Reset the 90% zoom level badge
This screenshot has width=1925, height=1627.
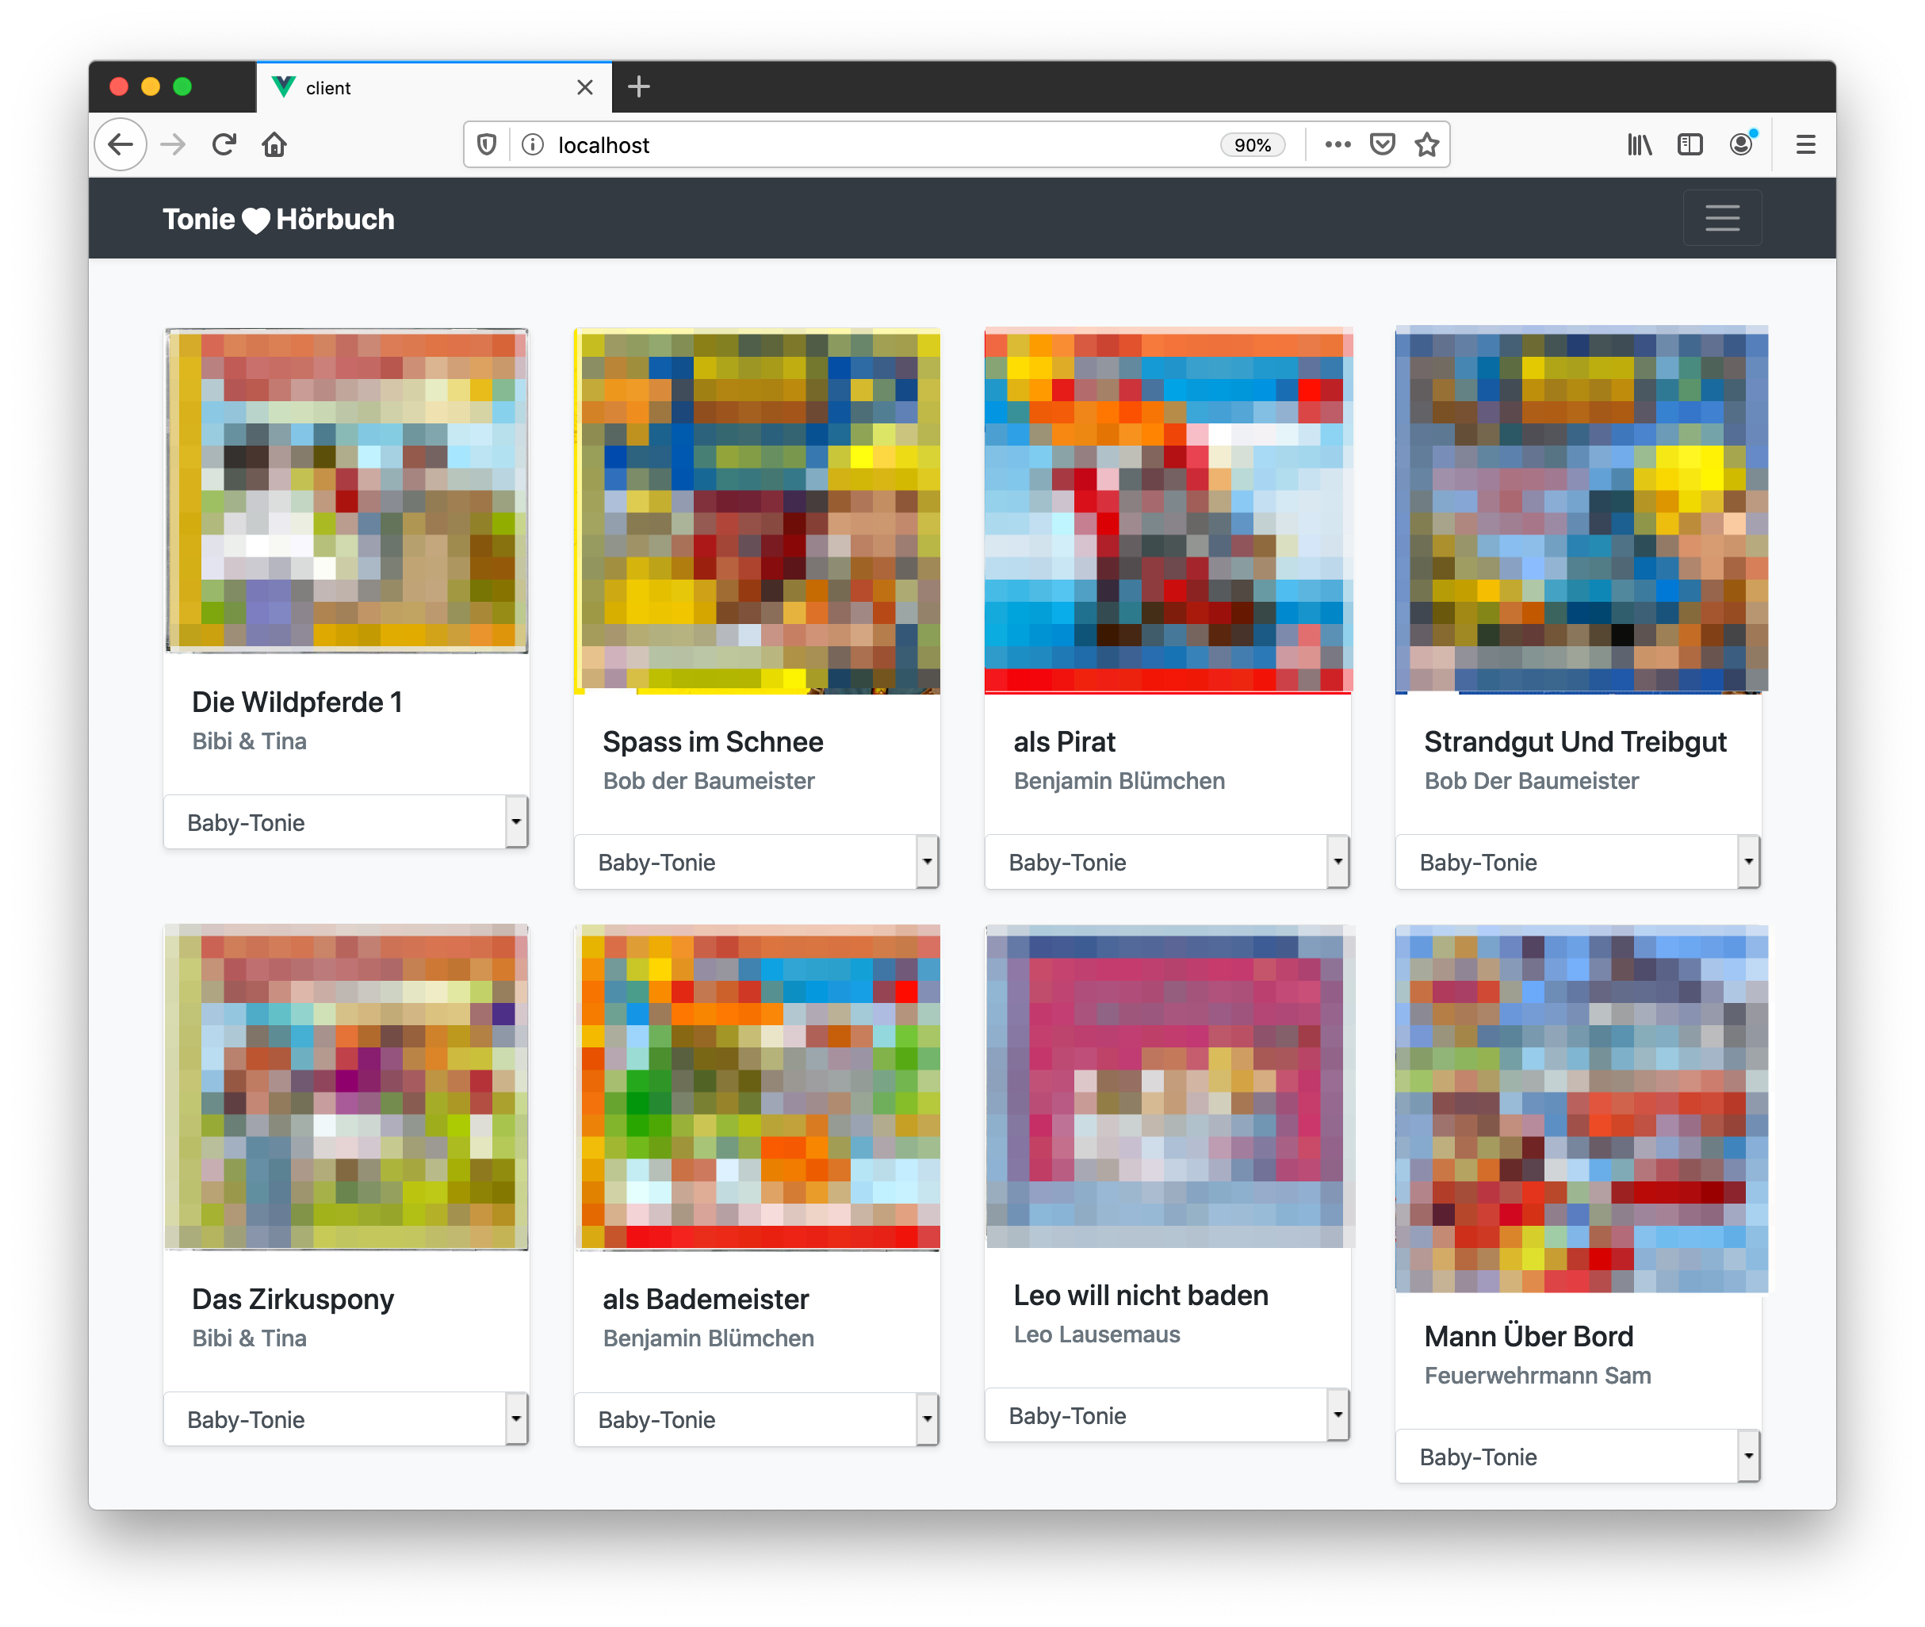1252,145
